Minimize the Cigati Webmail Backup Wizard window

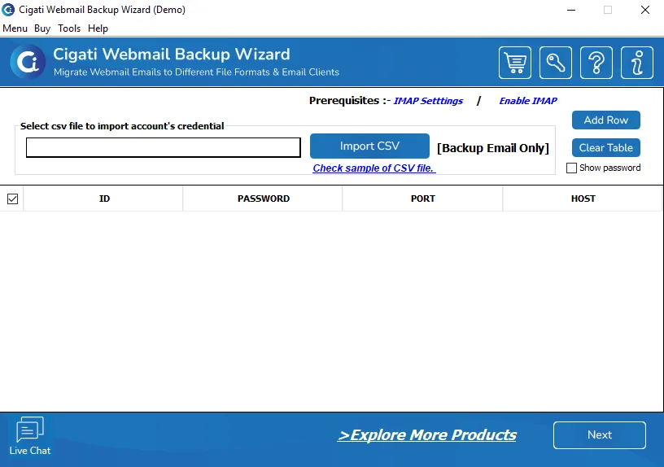point(571,10)
